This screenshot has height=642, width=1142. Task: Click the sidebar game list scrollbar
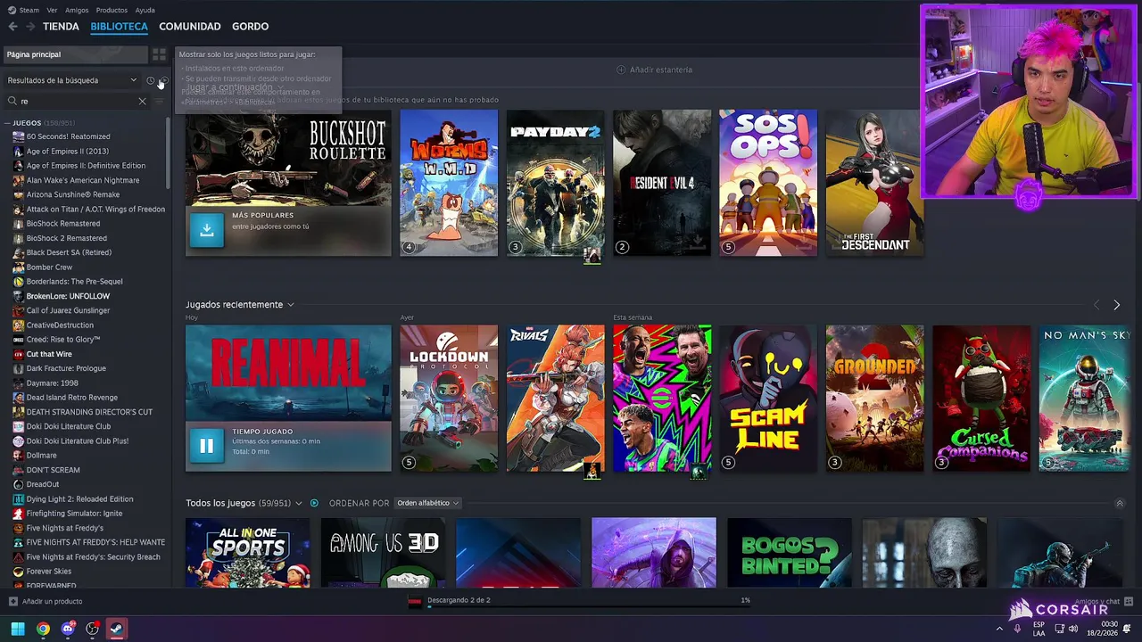coord(168,152)
